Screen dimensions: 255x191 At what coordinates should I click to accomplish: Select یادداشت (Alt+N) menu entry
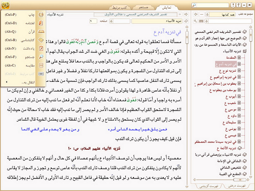[23, 48]
